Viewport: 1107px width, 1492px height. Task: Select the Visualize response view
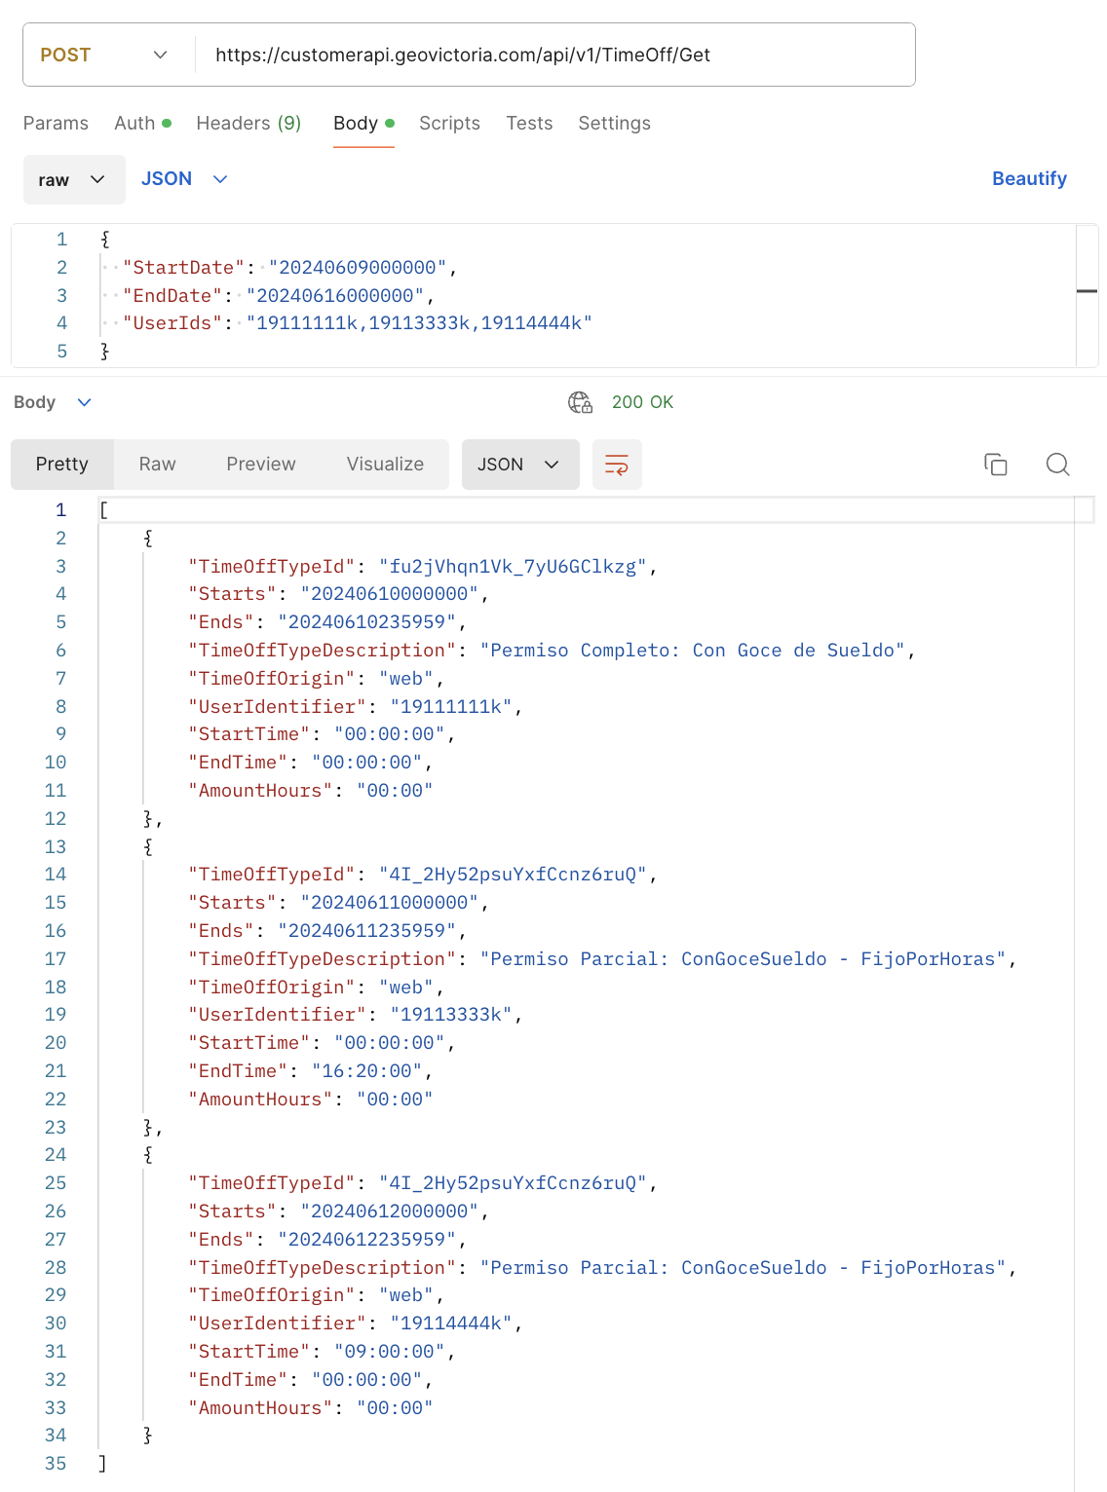[385, 465]
